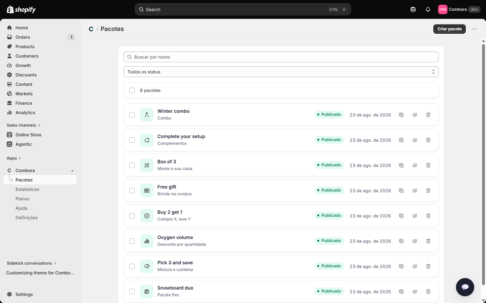Viewport: 486px width, 303px height.
Task: Click the trash icon for Snowboard duo
Action: (x=428, y=292)
